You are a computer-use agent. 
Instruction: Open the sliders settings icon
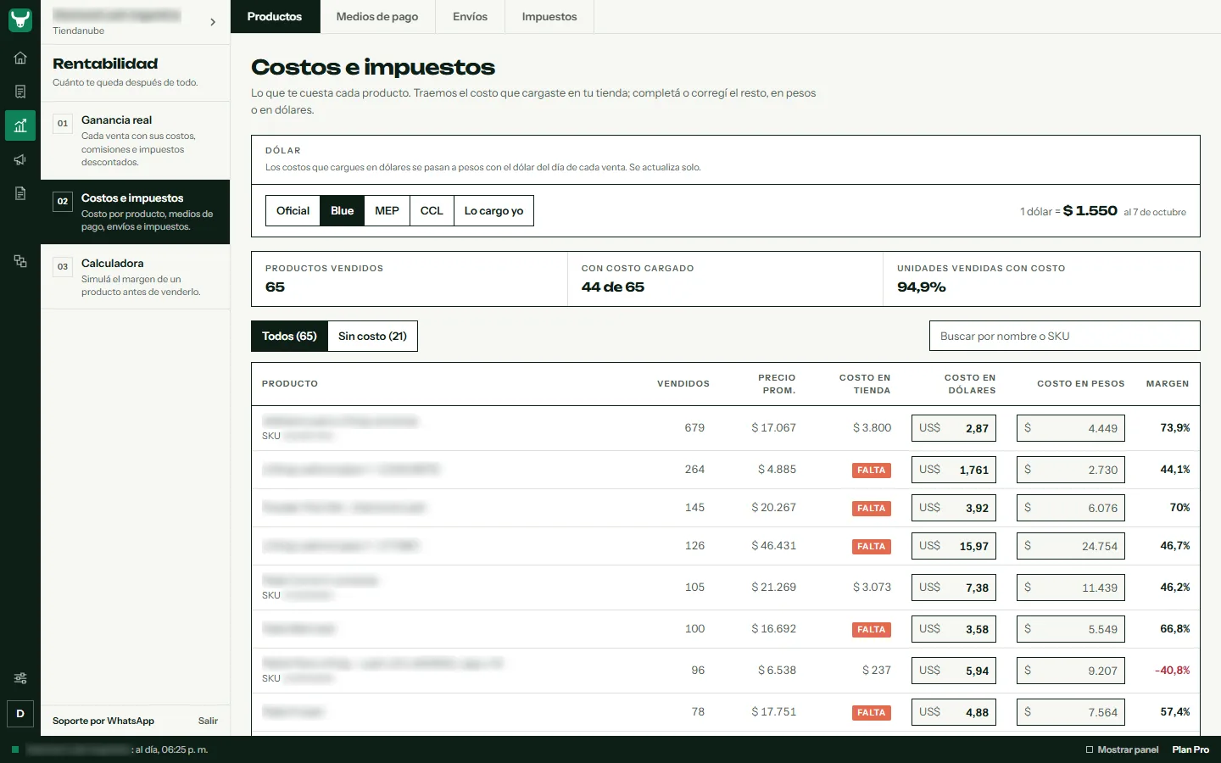pos(20,678)
